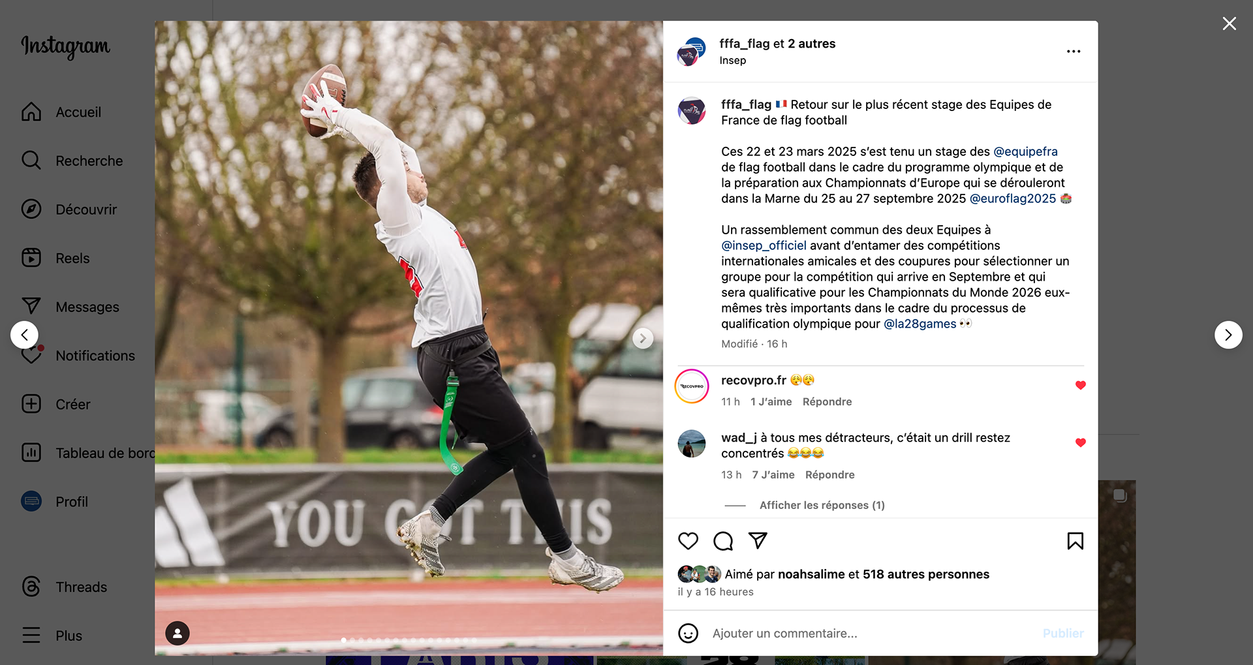The image size is (1253, 665).
Task: Like the post with heart icon
Action: tap(688, 541)
